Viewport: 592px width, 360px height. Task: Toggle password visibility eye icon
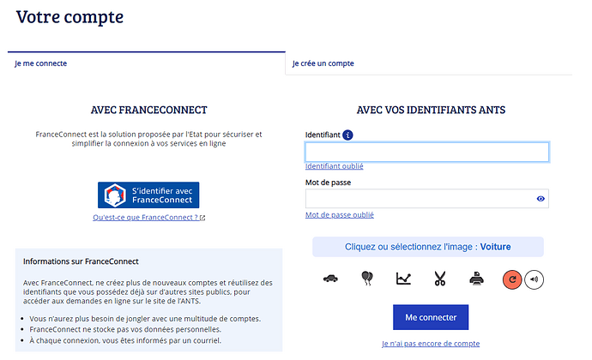tap(541, 199)
